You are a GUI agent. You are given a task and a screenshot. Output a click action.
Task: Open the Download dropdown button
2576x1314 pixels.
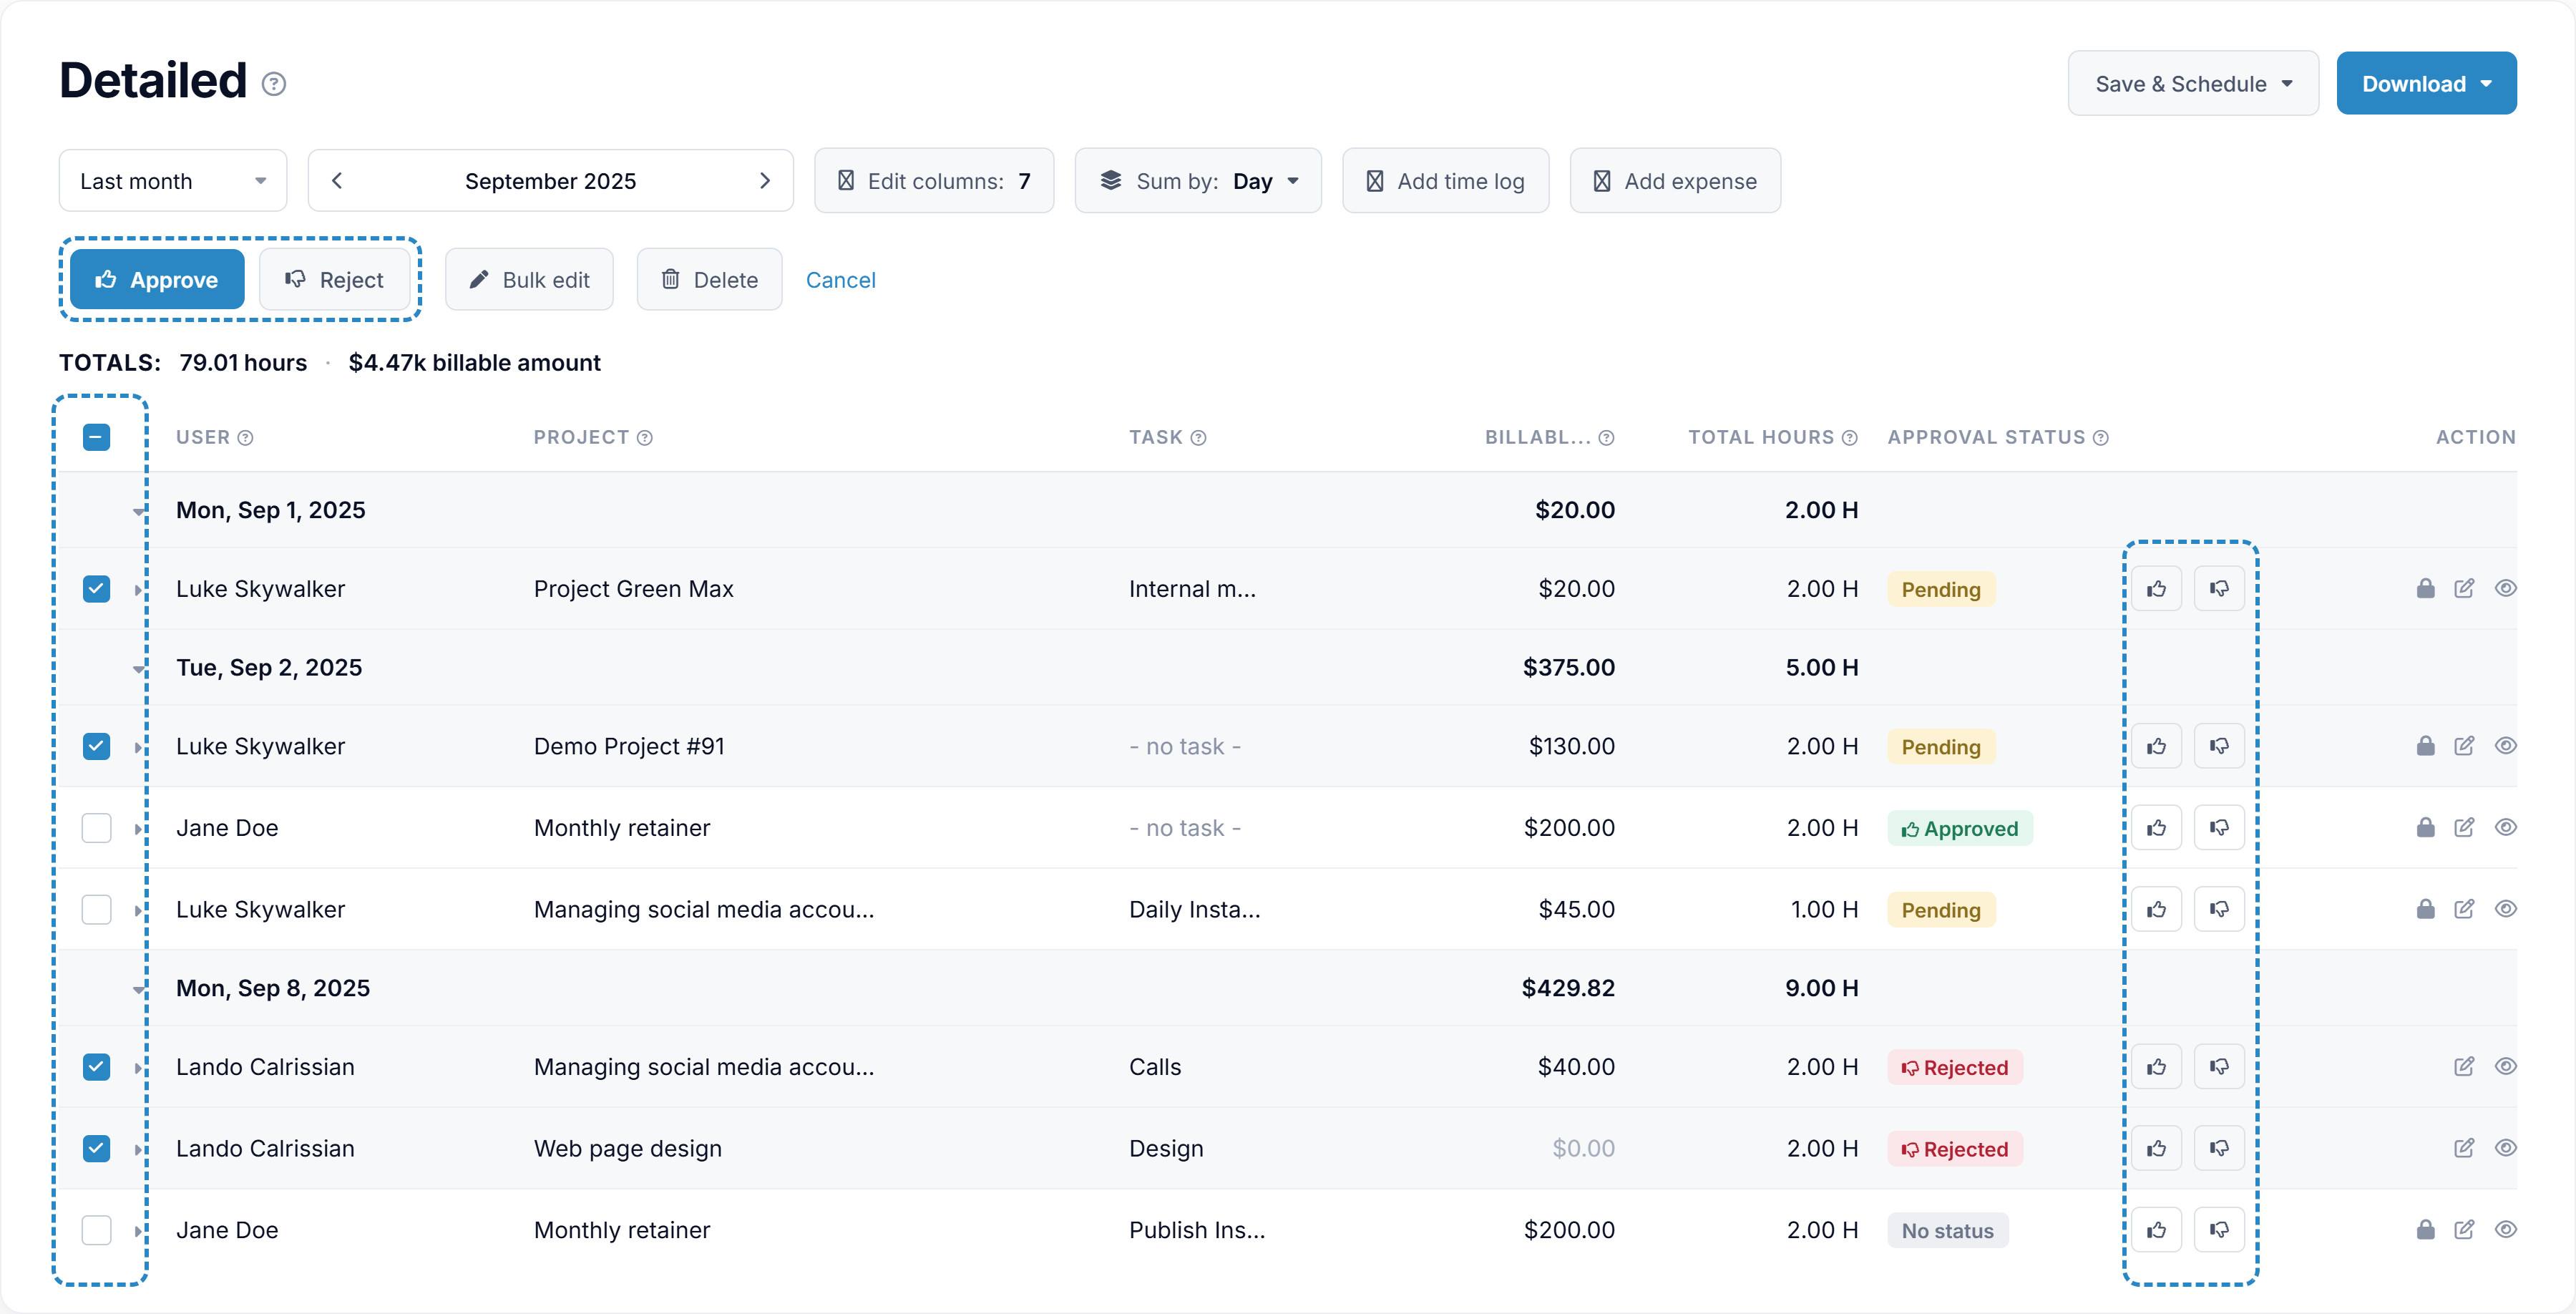[2426, 84]
